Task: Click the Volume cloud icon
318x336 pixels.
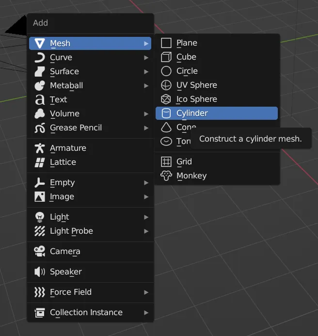Action: (40, 113)
